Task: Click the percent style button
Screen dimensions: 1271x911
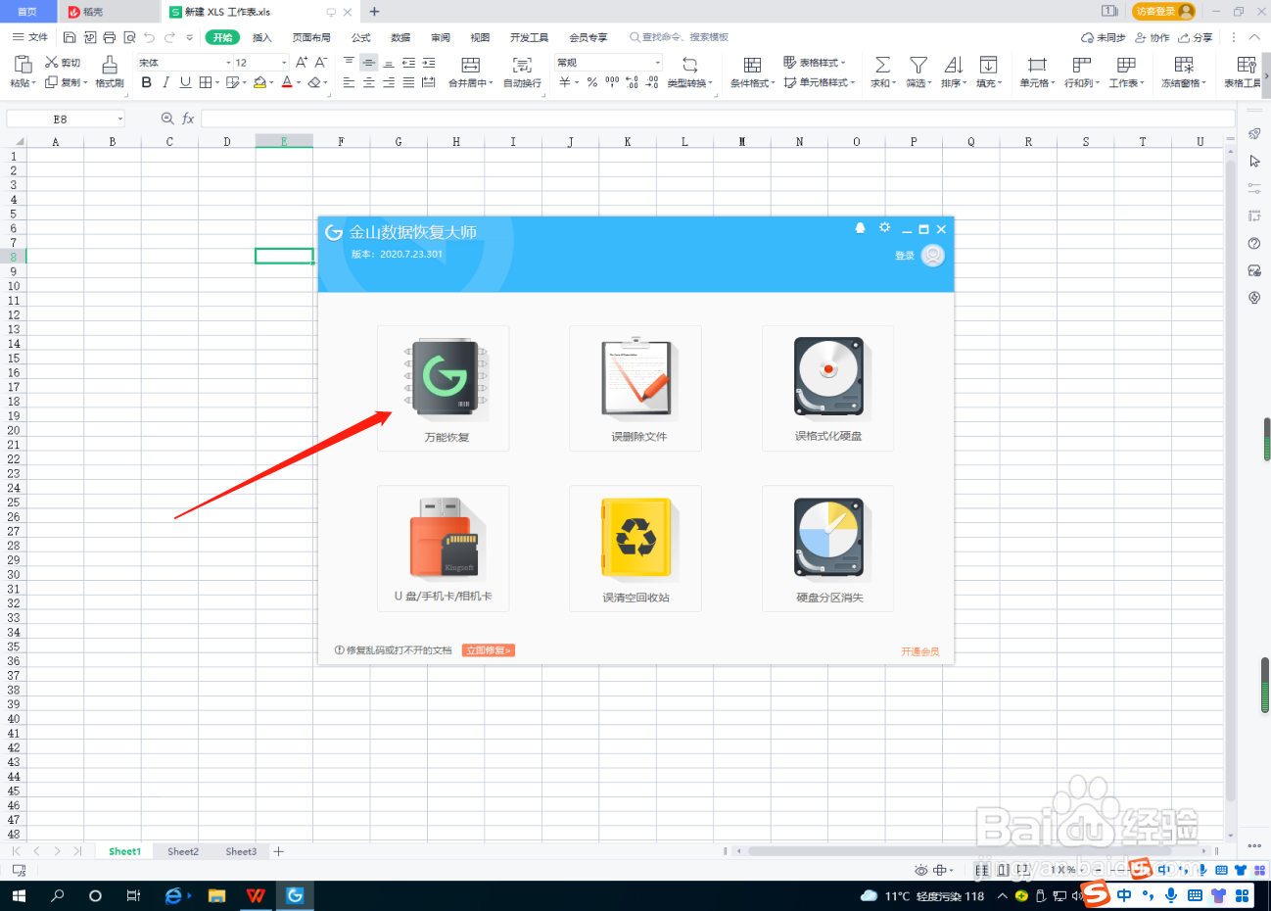Action: click(x=592, y=83)
